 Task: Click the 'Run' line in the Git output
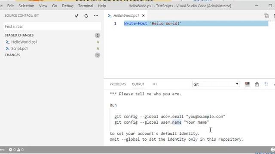pos(113,105)
